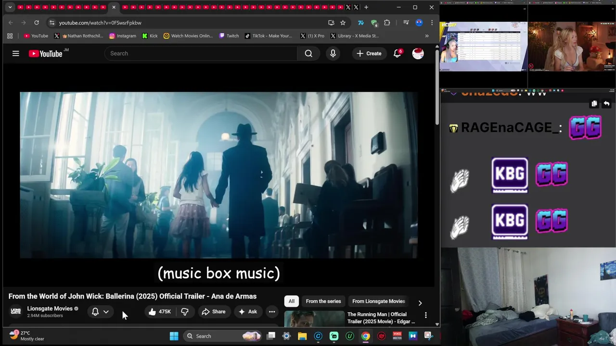Open Library - X Media St... bookmark
Screen dimensions: 616x346
pyautogui.click(x=355, y=36)
